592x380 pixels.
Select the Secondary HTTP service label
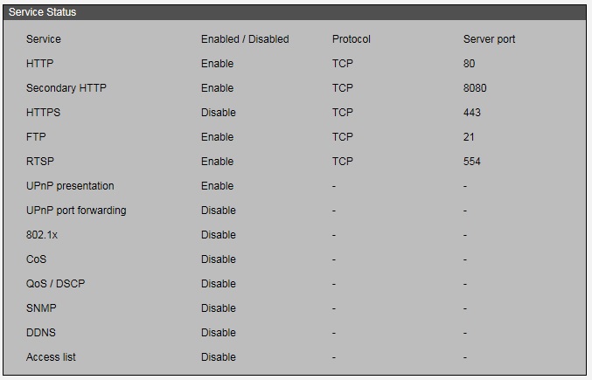[x=66, y=88]
